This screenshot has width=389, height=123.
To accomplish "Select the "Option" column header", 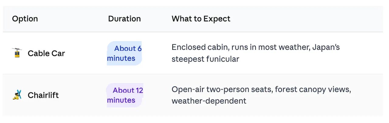I will coord(25,19).
